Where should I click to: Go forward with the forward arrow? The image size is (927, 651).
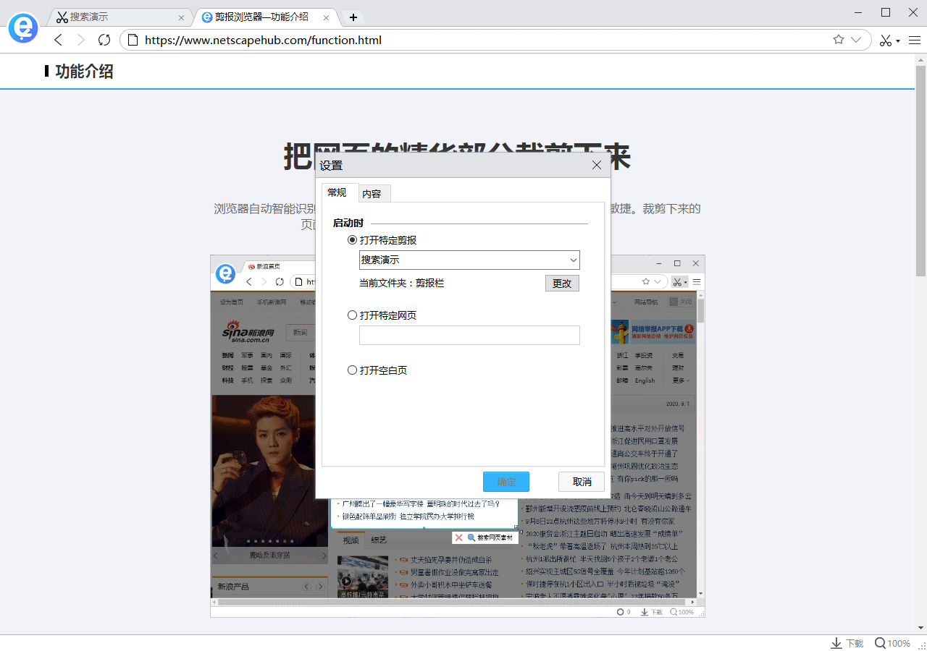coord(80,40)
